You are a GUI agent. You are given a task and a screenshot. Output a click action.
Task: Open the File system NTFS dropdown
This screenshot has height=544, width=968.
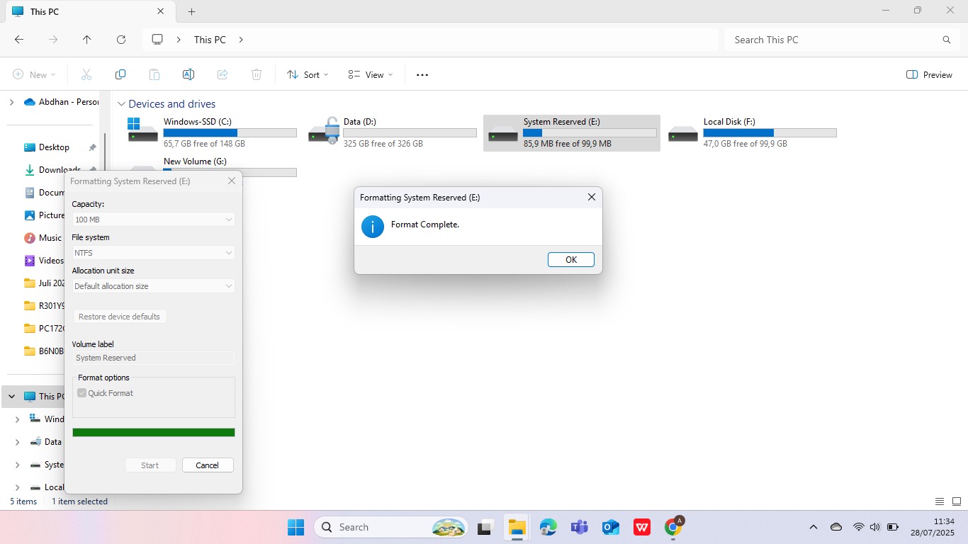(x=153, y=253)
